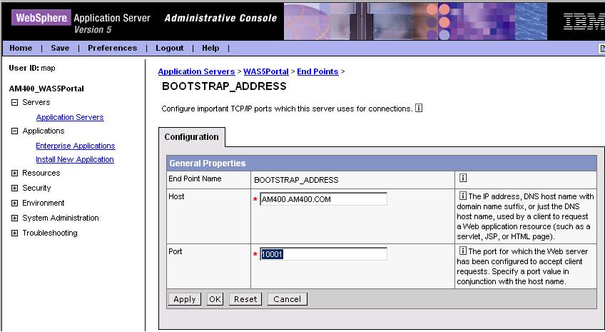Collapse the Applications tree node
605x332 pixels.
[15, 131]
